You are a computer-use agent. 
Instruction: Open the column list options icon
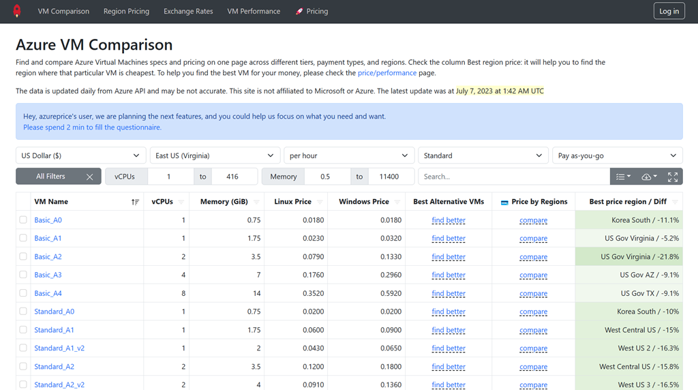pos(623,177)
